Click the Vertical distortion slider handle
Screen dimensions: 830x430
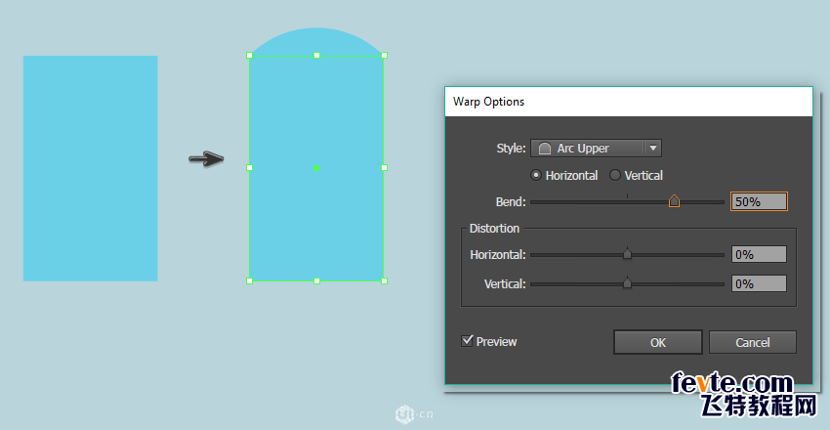pyautogui.click(x=627, y=283)
